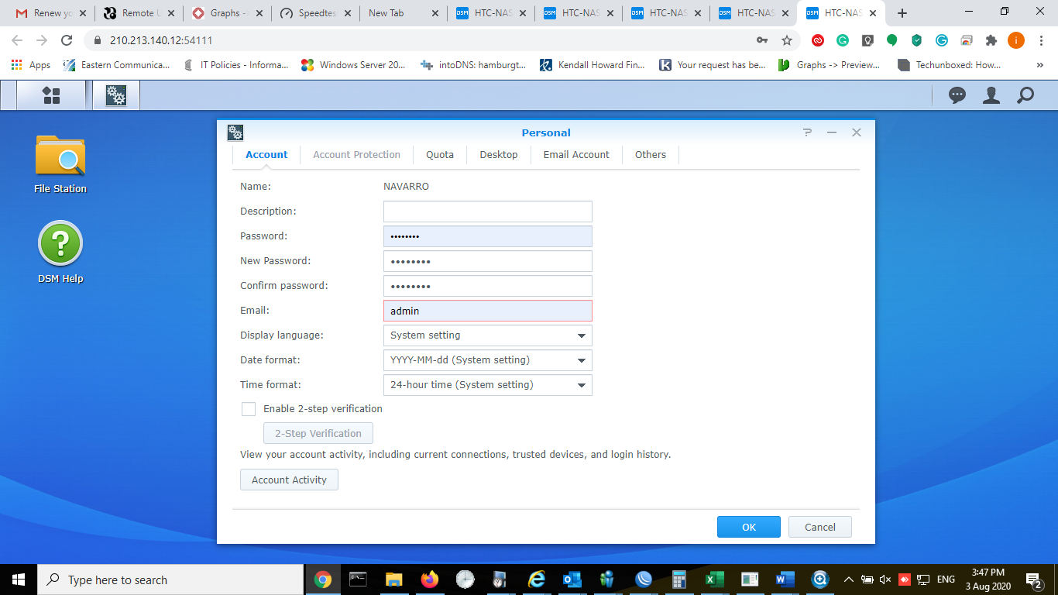Click the ENG language indicator in system tray
This screenshot has height=595, width=1058.
(x=946, y=580)
